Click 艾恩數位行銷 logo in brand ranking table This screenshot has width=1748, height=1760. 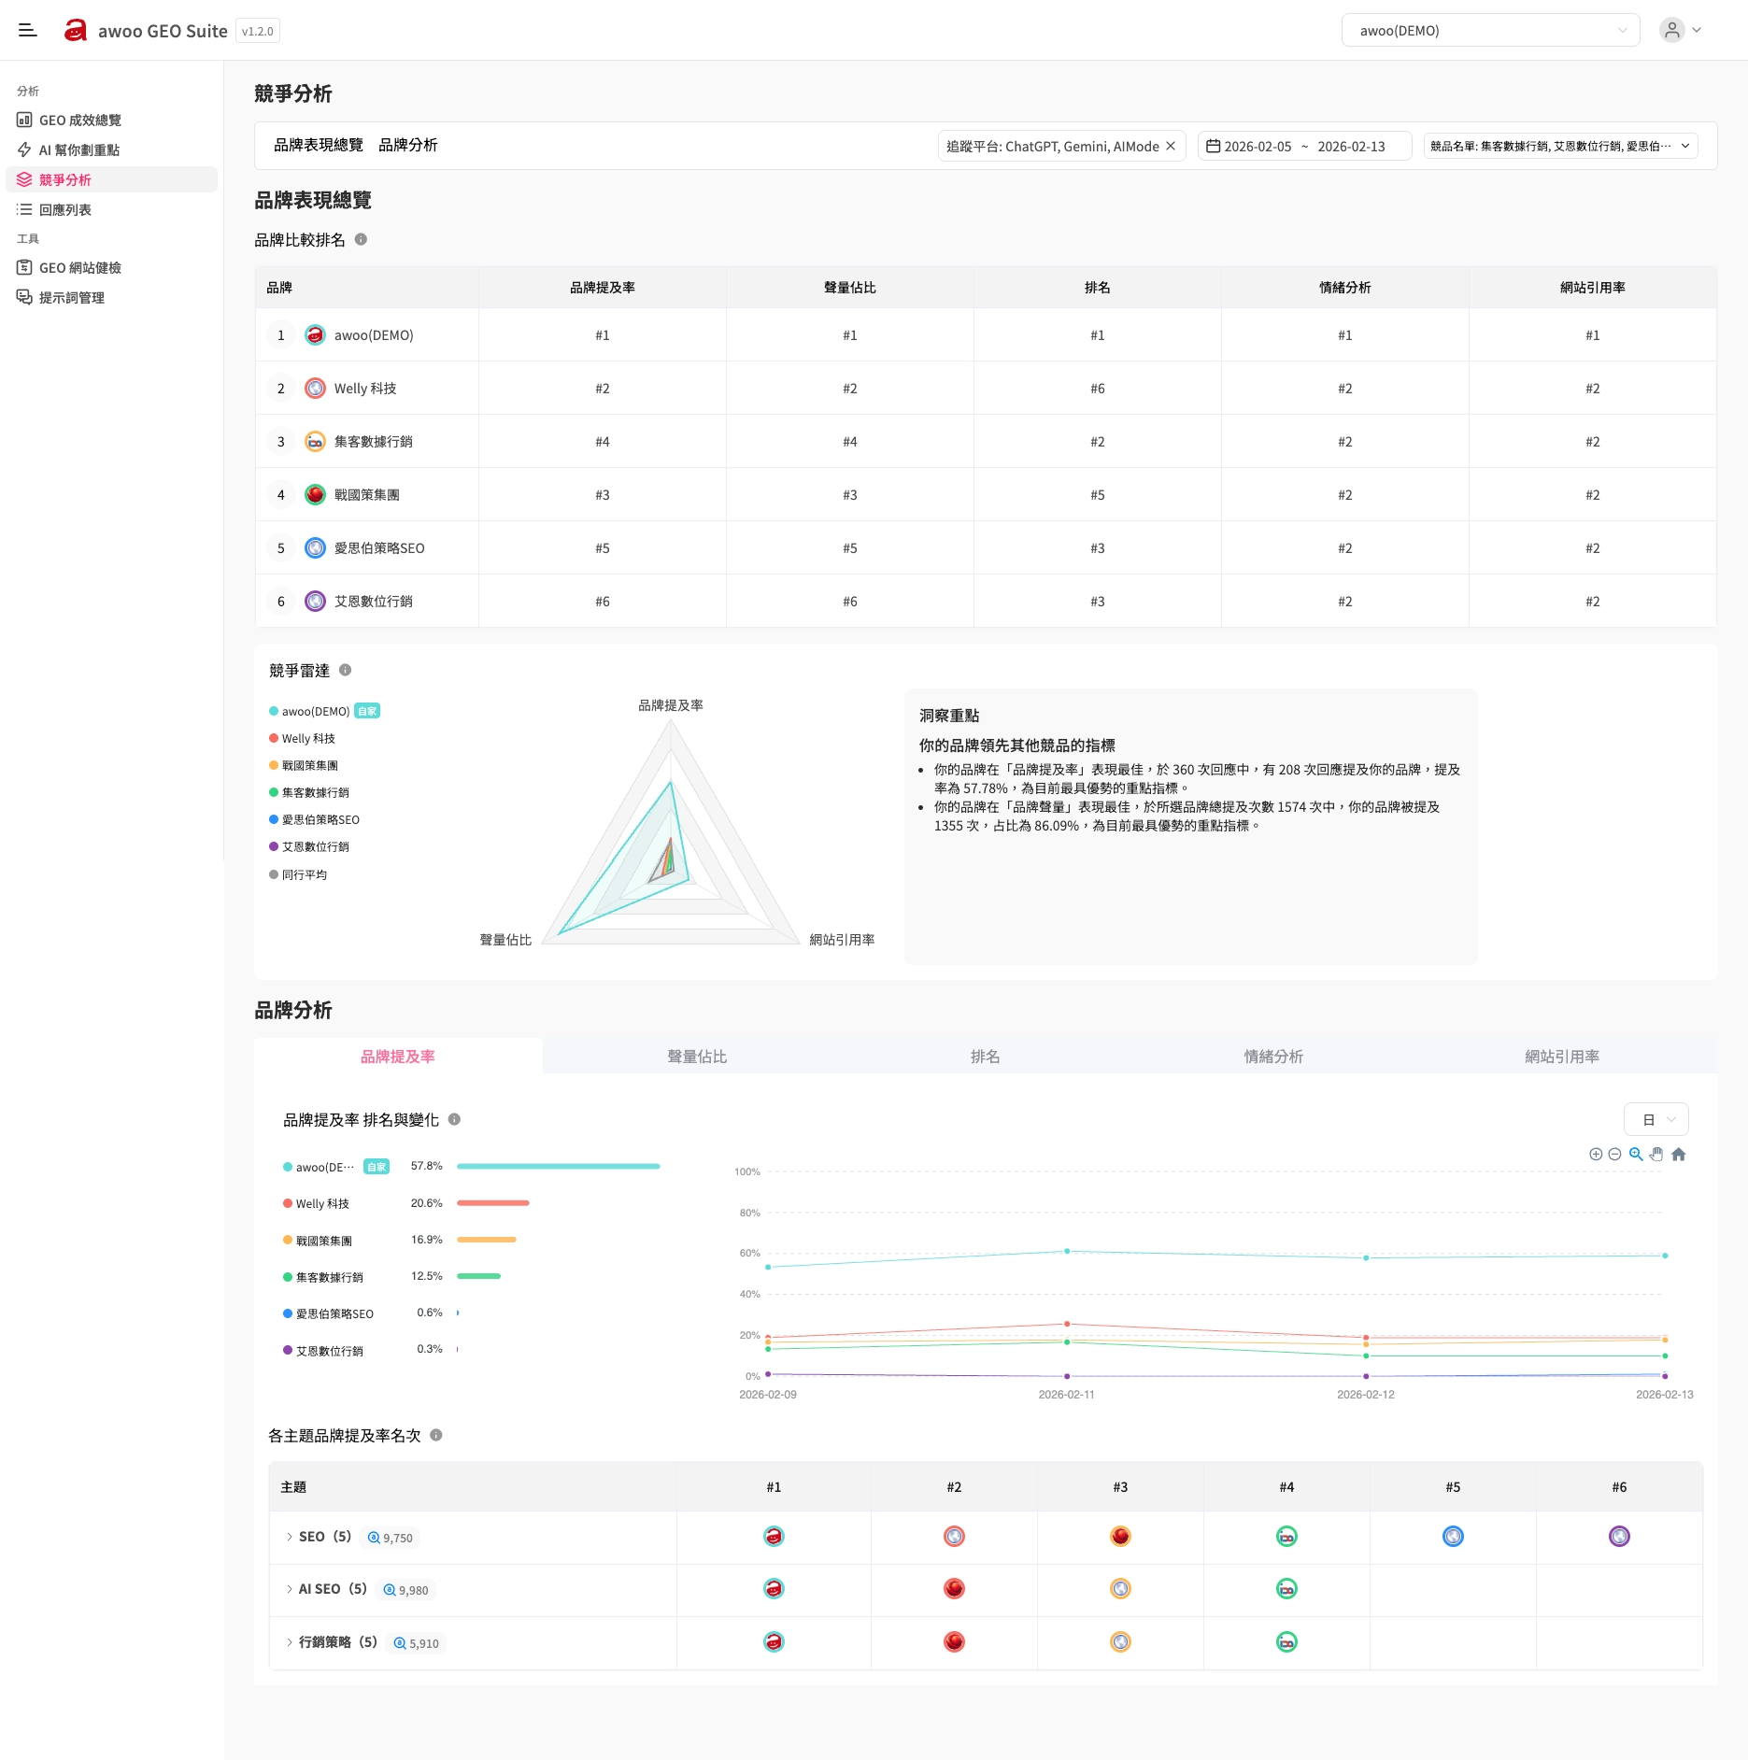(x=316, y=602)
